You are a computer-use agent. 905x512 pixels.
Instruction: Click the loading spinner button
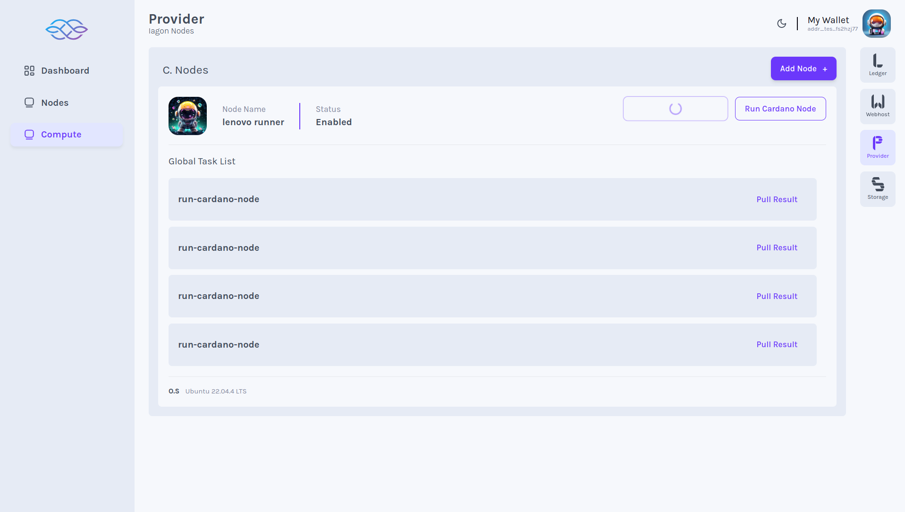point(676,109)
